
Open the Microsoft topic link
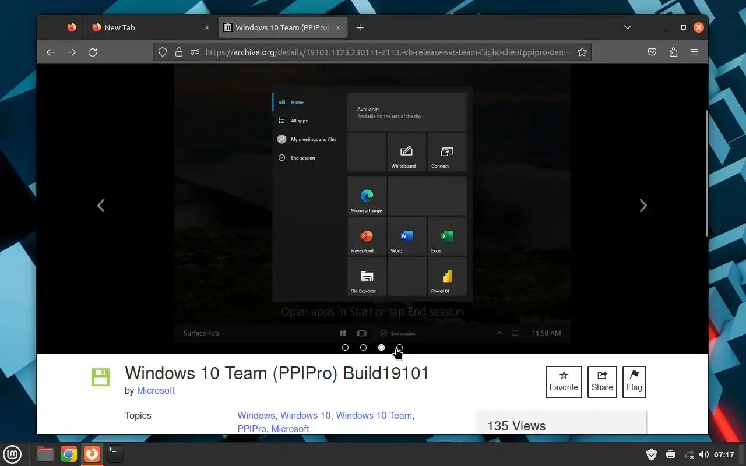[x=290, y=429]
